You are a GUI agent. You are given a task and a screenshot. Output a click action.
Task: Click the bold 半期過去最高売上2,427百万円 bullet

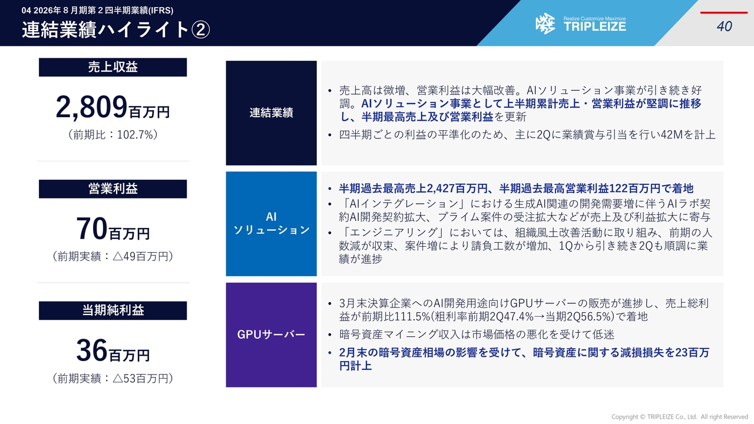[516, 188]
